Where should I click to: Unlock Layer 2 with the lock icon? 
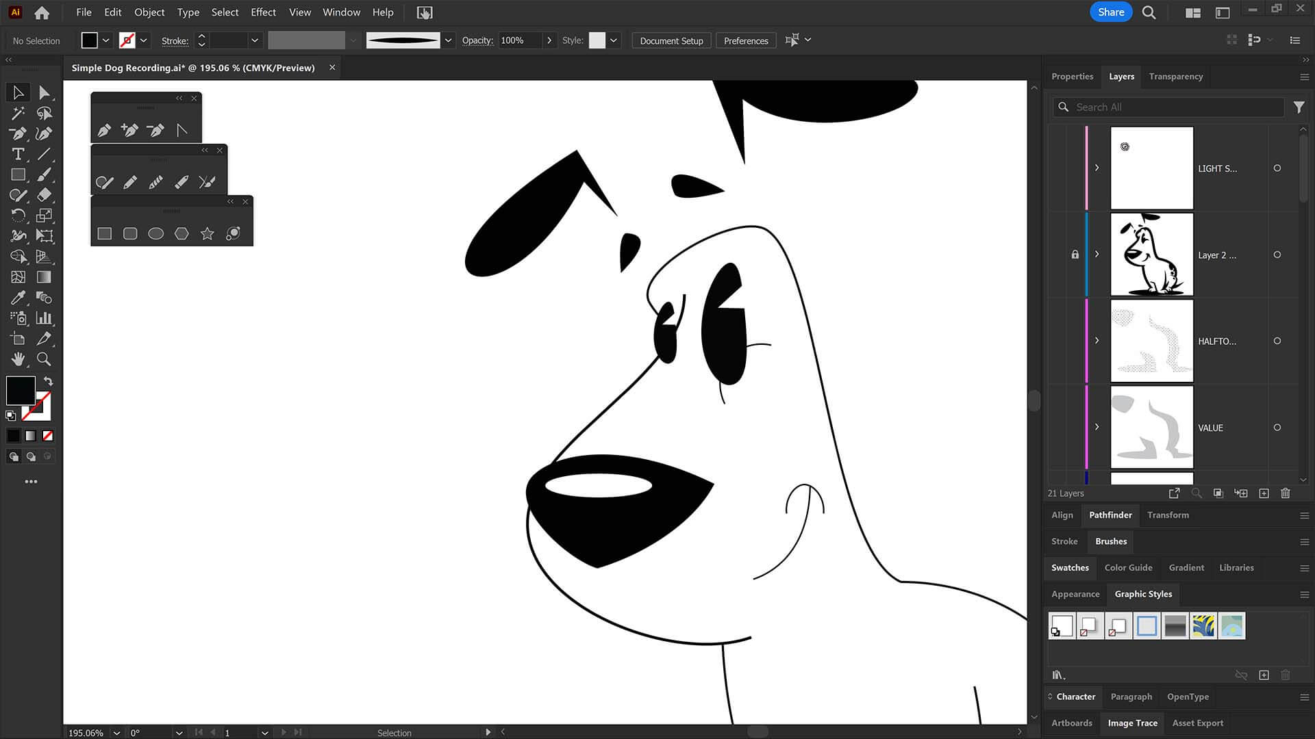point(1075,255)
